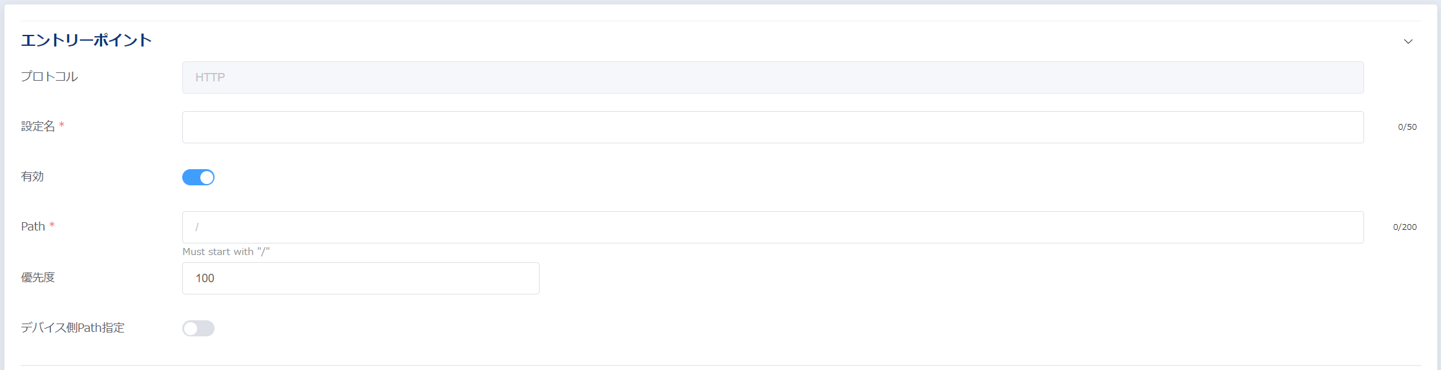Click the divider line below デバイス側Path指定

(x=720, y=365)
